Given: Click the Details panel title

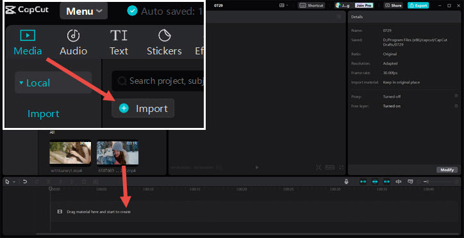Looking at the screenshot, I should coord(357,17).
